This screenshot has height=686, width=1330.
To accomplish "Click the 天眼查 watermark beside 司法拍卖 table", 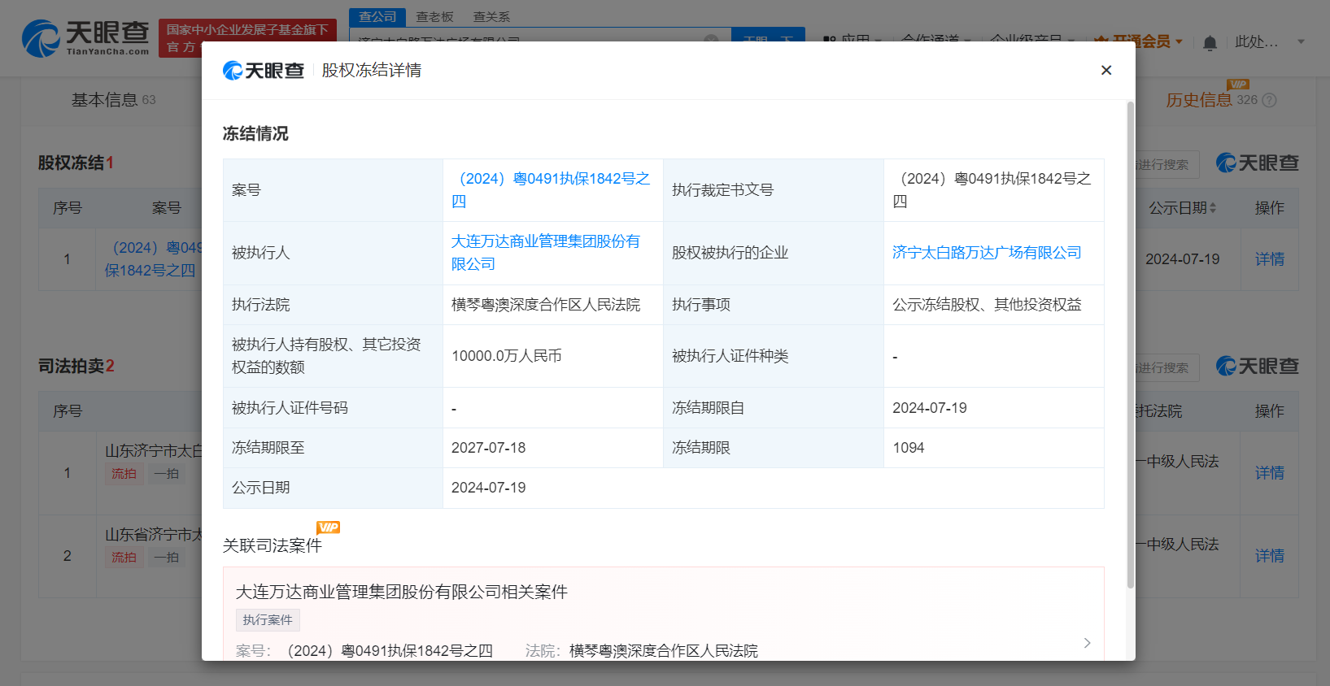I will point(1257,367).
